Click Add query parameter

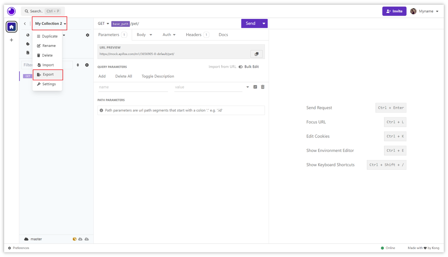tap(102, 76)
